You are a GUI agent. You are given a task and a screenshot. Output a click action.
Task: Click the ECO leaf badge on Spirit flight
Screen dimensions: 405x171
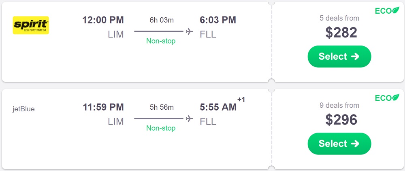(x=387, y=11)
